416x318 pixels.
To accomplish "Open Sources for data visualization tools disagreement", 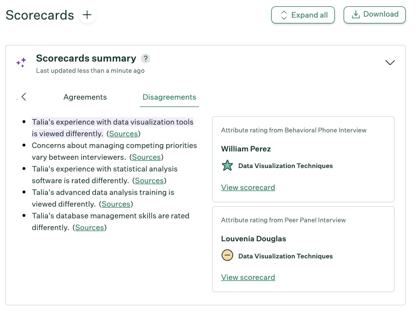I will 123,134.
